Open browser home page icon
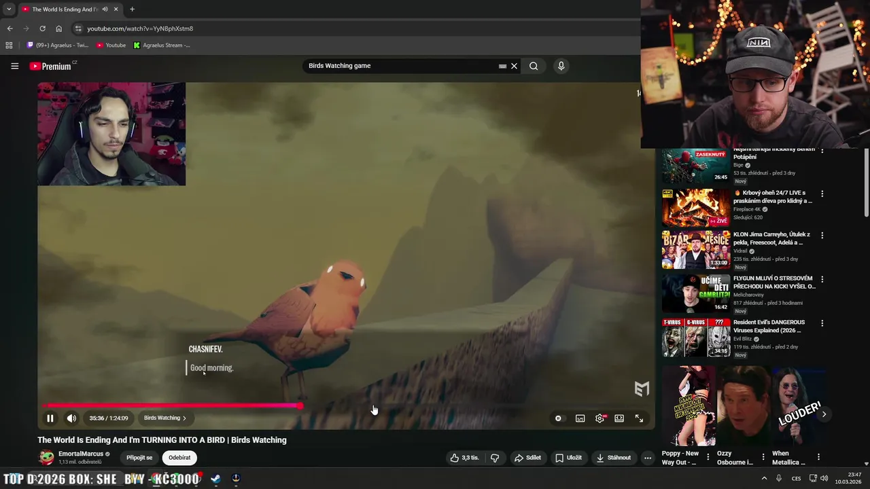This screenshot has height=489, width=870. click(x=58, y=29)
